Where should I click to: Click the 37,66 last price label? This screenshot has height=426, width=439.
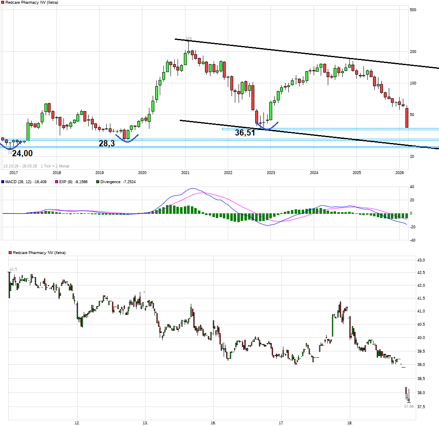pyautogui.click(x=409, y=407)
